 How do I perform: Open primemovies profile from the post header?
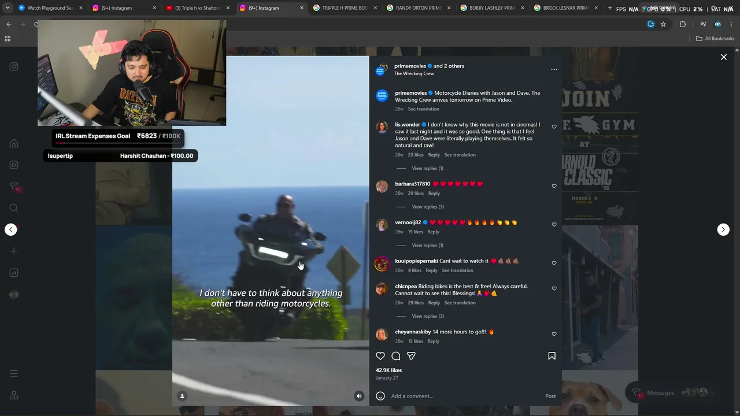click(x=410, y=66)
